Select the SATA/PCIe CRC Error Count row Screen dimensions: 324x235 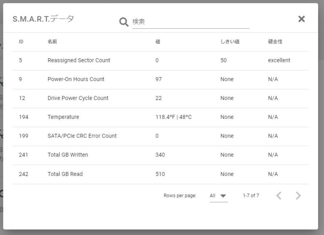[x=82, y=136]
